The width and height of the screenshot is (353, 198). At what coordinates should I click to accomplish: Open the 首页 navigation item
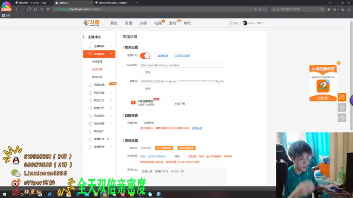[114, 23]
